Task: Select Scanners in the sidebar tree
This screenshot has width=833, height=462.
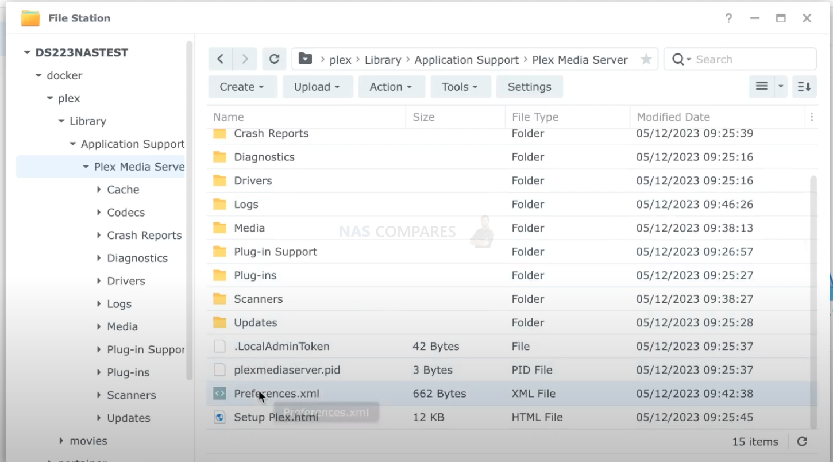Action: click(131, 395)
